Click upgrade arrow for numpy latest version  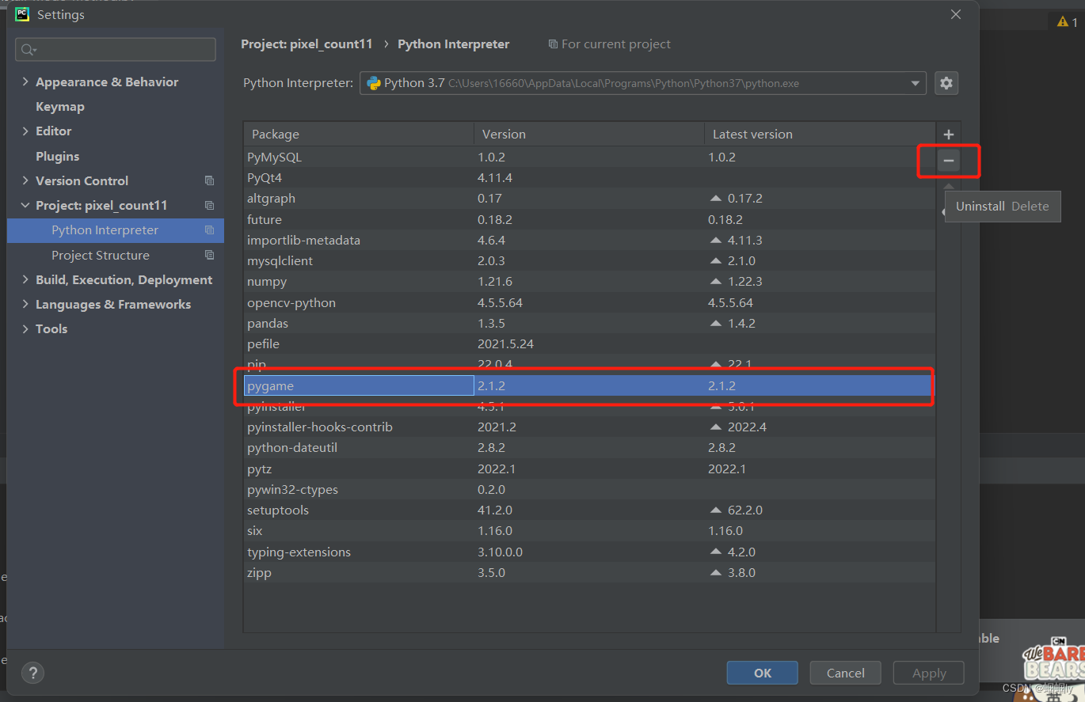point(716,282)
